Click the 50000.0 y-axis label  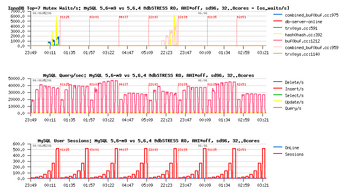16,78
